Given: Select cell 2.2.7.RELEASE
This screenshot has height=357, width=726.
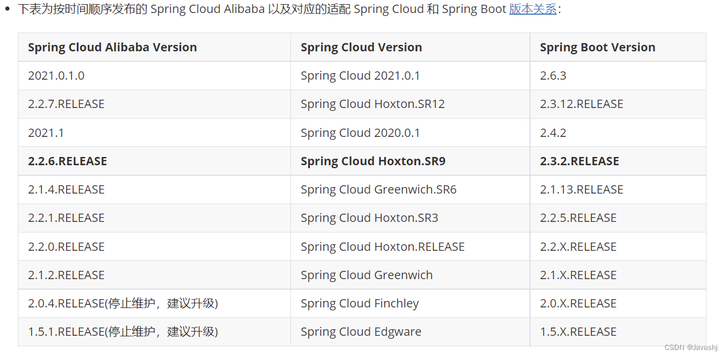Looking at the screenshot, I should coord(154,104).
